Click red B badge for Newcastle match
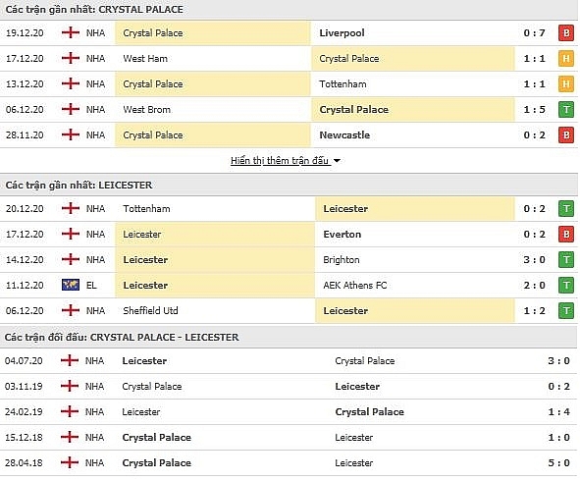580x481 pixels. coord(566,135)
